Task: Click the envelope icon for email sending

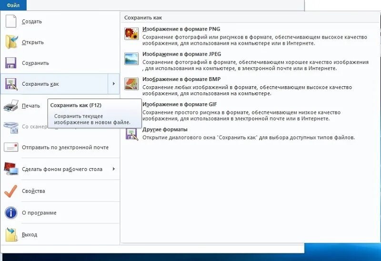Action: [11, 147]
